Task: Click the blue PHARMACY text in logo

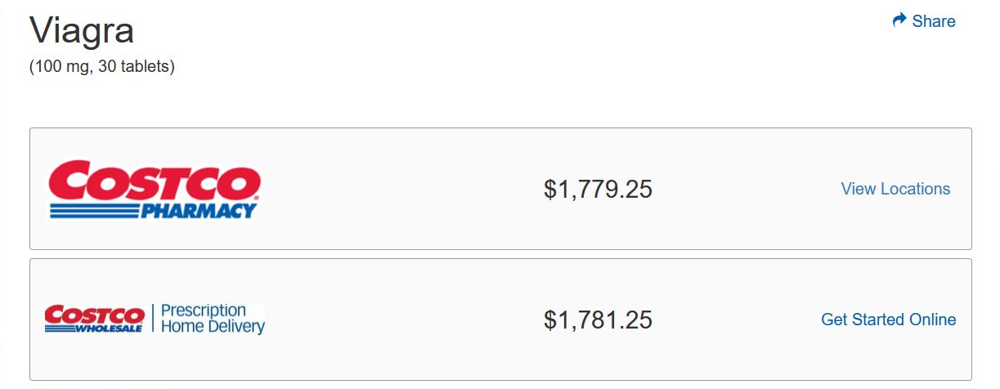Action: 199,212
